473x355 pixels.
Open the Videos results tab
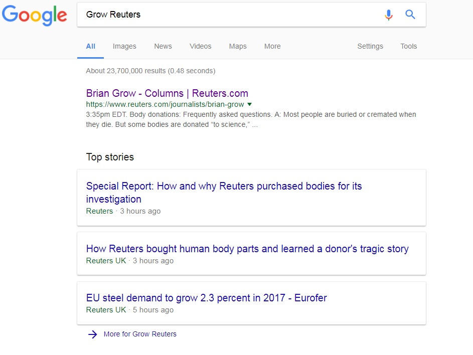[200, 46]
